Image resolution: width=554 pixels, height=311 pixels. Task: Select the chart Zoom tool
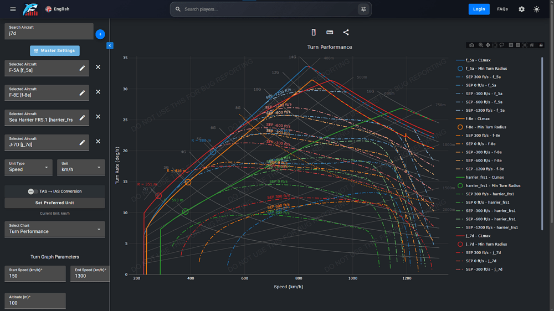pyautogui.click(x=481, y=45)
